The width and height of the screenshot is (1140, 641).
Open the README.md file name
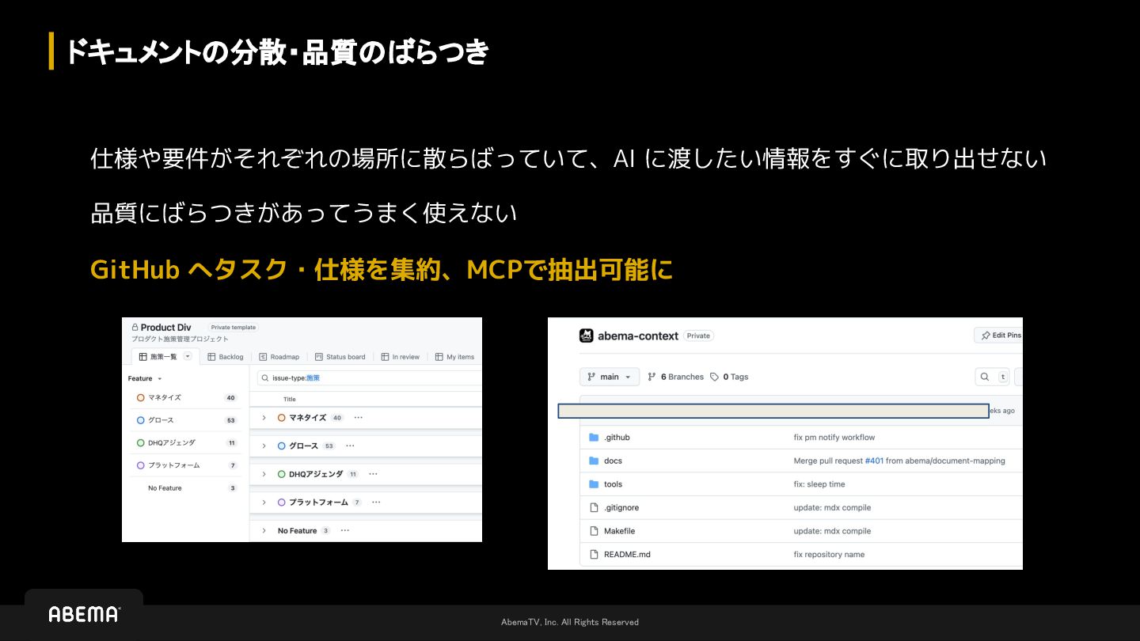coord(627,554)
